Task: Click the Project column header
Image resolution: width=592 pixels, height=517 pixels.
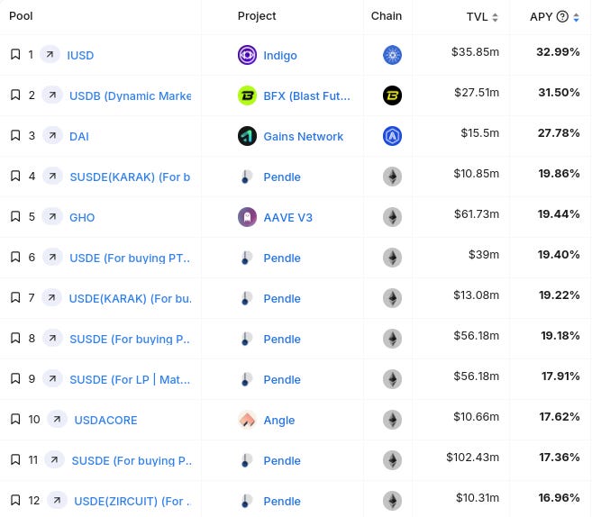Action: point(257,16)
